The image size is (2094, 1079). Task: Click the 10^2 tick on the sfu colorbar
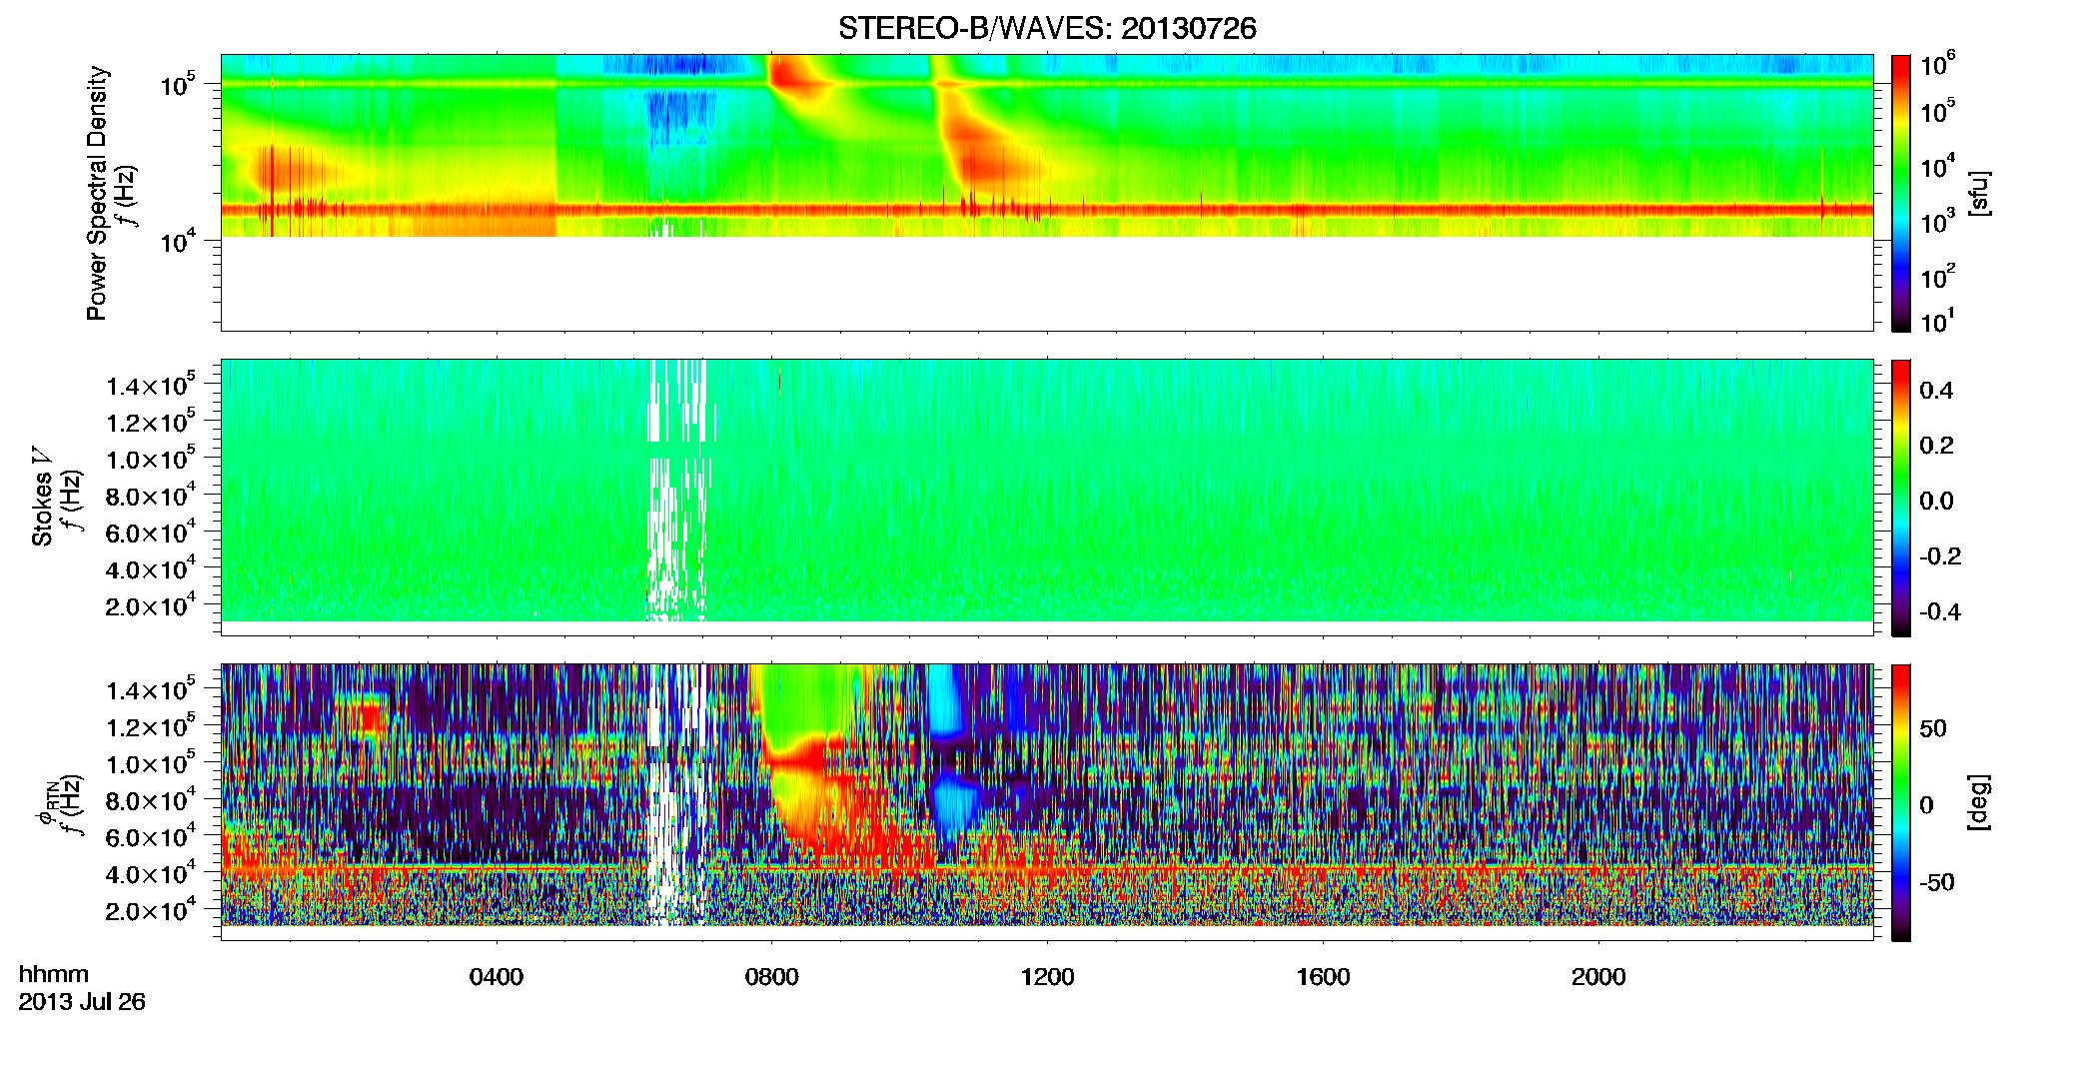[1938, 275]
